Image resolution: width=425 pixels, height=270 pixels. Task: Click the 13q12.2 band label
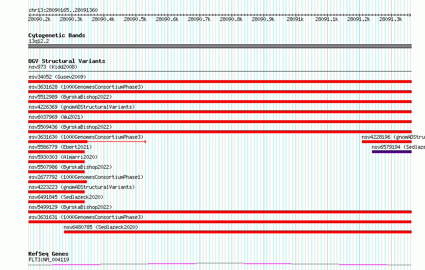click(39, 41)
